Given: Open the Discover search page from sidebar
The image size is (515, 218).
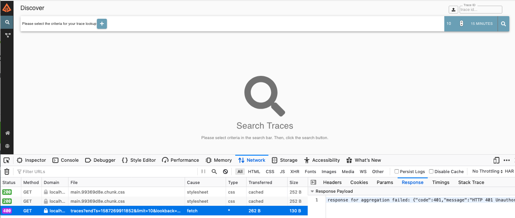Looking at the screenshot, I should (x=7, y=22).
